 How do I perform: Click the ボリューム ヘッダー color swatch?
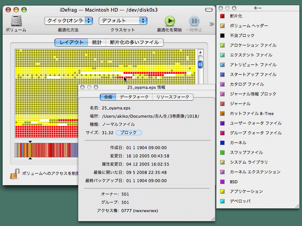[222, 26]
